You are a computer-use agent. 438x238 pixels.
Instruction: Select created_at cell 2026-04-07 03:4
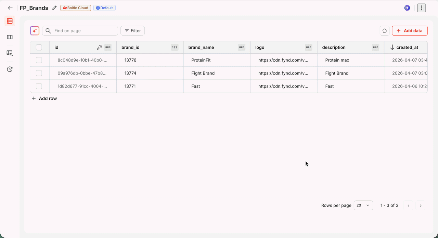(406, 60)
